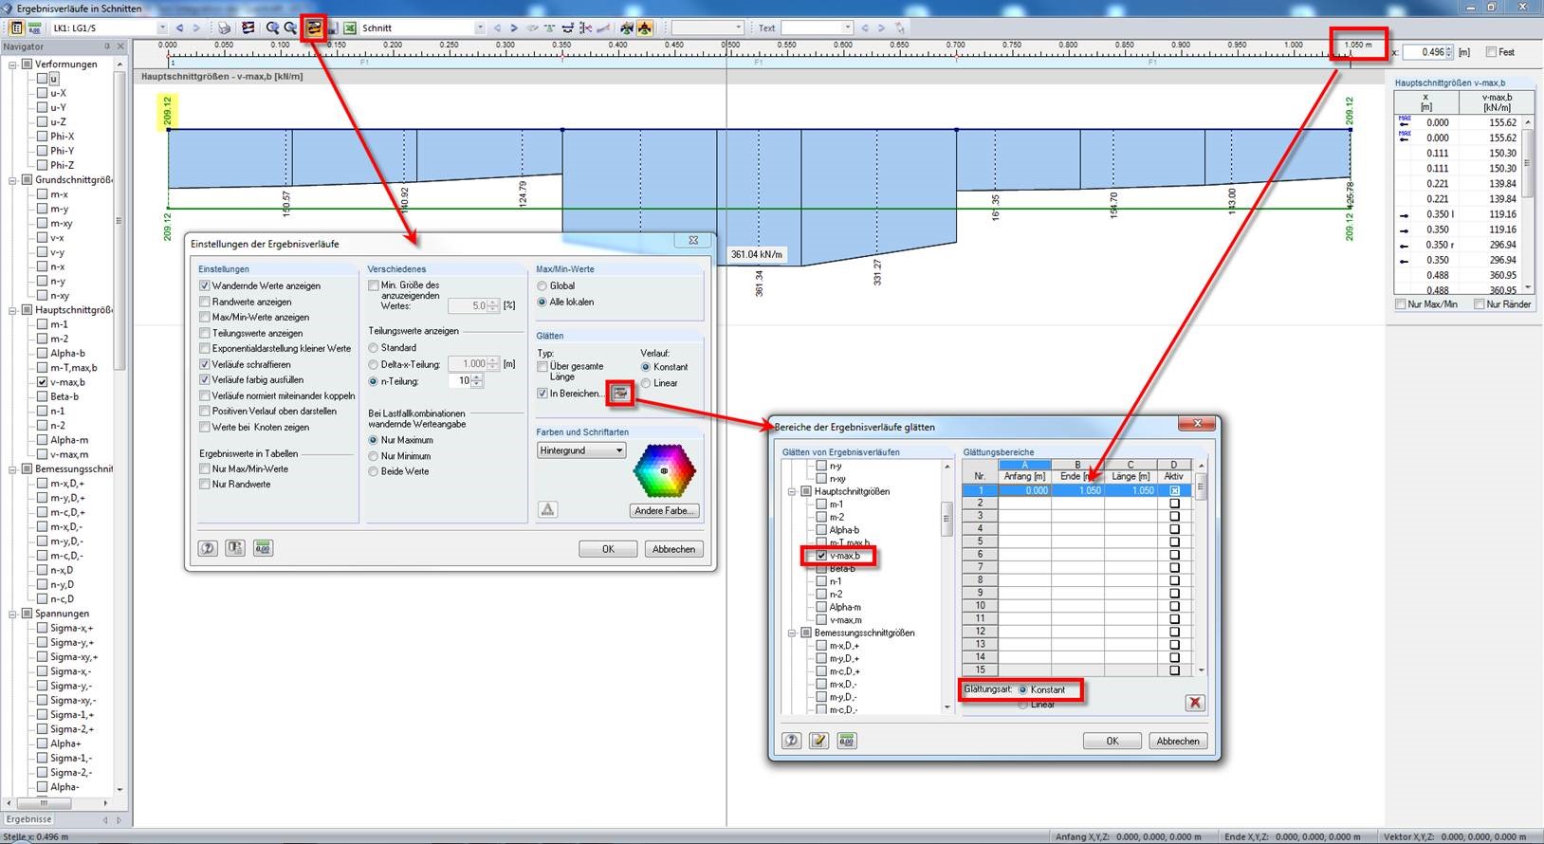Screen dimensions: 1544x844
Task: Open the LK1: LG1/S load case dropdown
Action: [x=163, y=28]
